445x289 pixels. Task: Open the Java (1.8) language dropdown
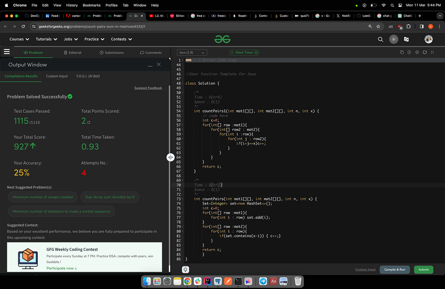(x=192, y=52)
